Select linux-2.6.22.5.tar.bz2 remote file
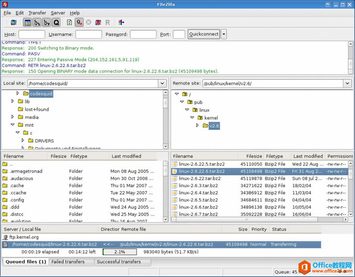This screenshot has height=277, width=355. click(259, 164)
